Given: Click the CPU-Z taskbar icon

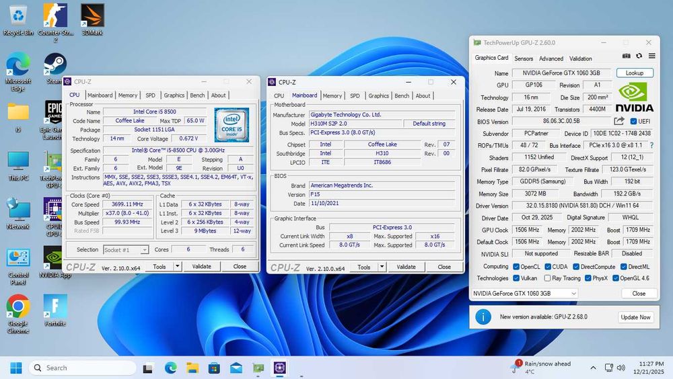Looking at the screenshot, I should pyautogui.click(x=280, y=368).
